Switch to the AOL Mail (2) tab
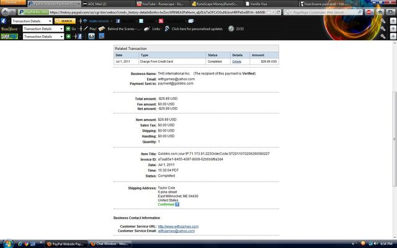 [x=109, y=4]
